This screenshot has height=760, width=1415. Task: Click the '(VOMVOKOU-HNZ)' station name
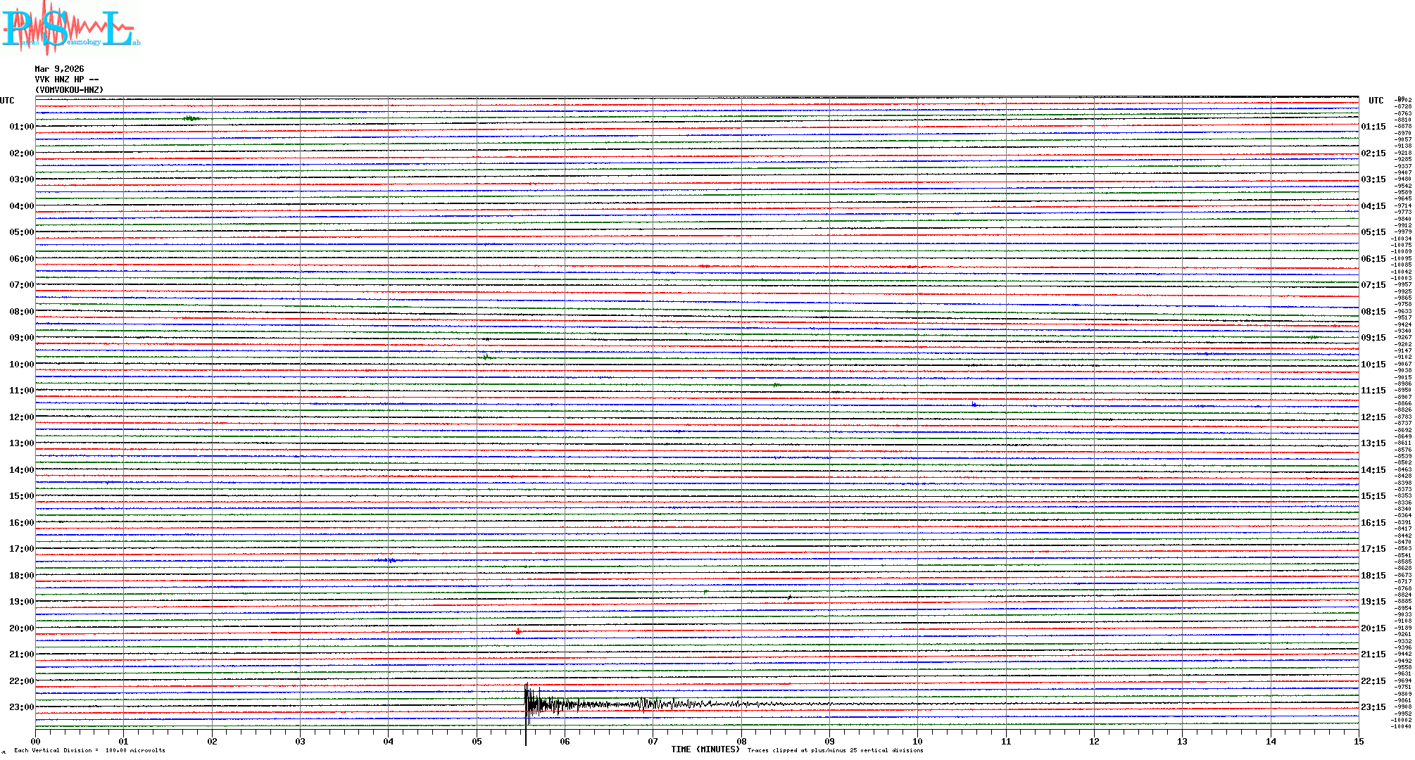(69, 90)
